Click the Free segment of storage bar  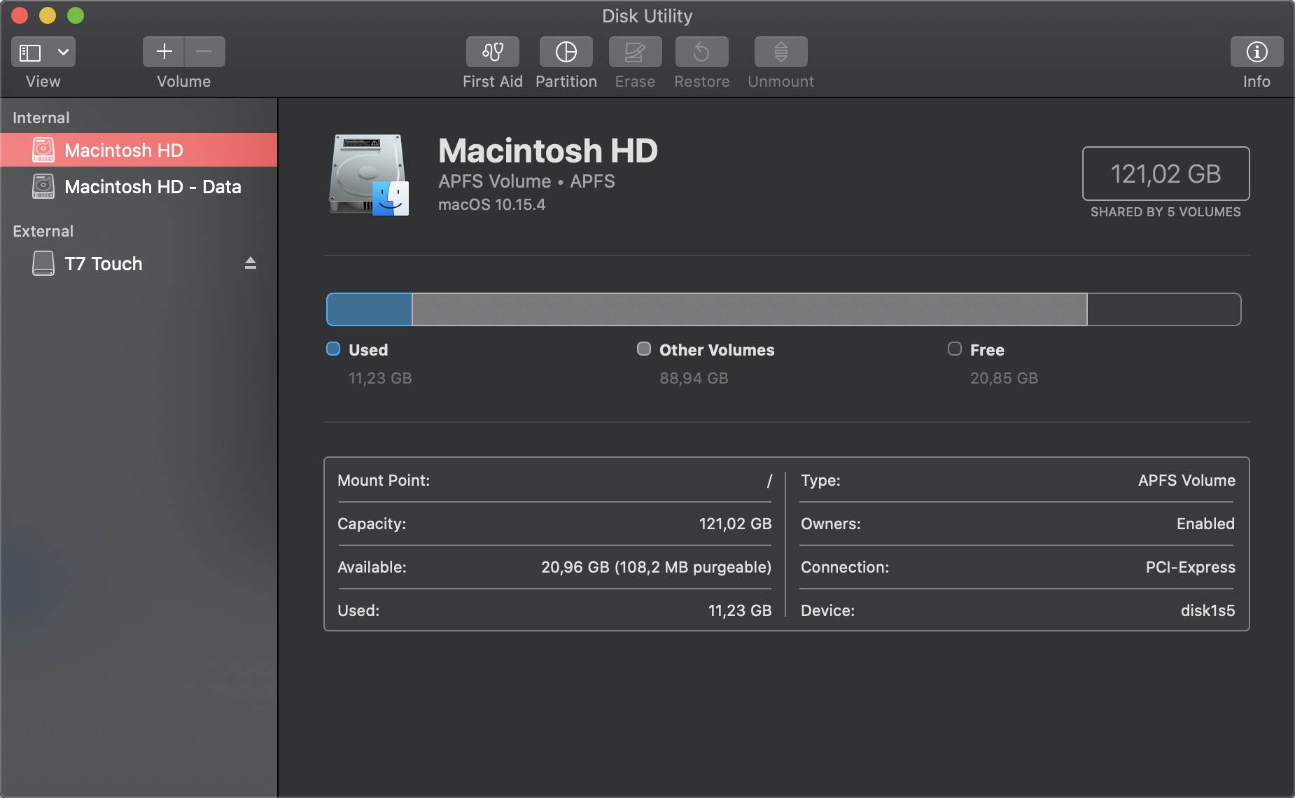(x=1164, y=309)
